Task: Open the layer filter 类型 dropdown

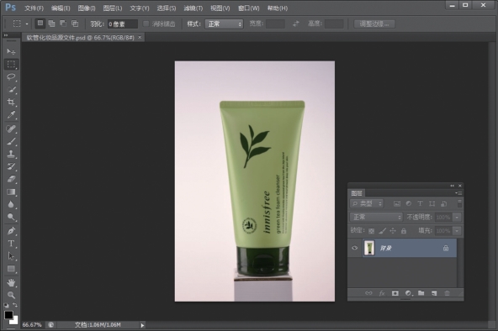Action: (367, 203)
